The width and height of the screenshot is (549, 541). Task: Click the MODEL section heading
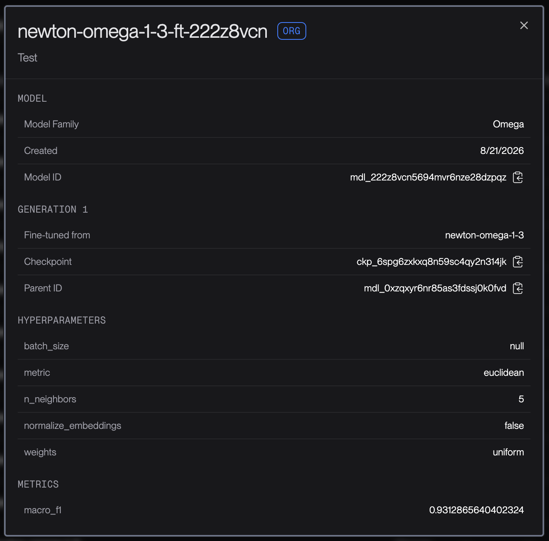pyautogui.click(x=32, y=98)
